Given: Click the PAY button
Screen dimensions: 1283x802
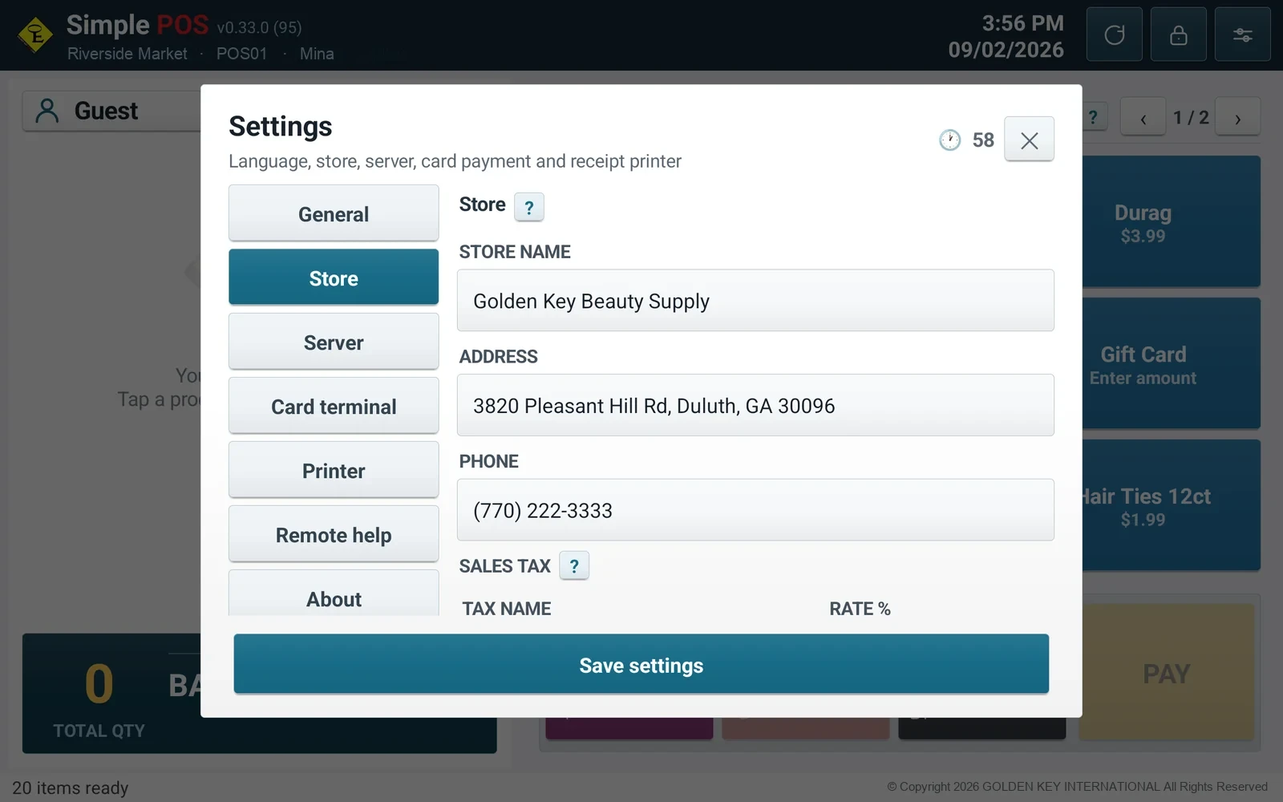Looking at the screenshot, I should [x=1167, y=673].
